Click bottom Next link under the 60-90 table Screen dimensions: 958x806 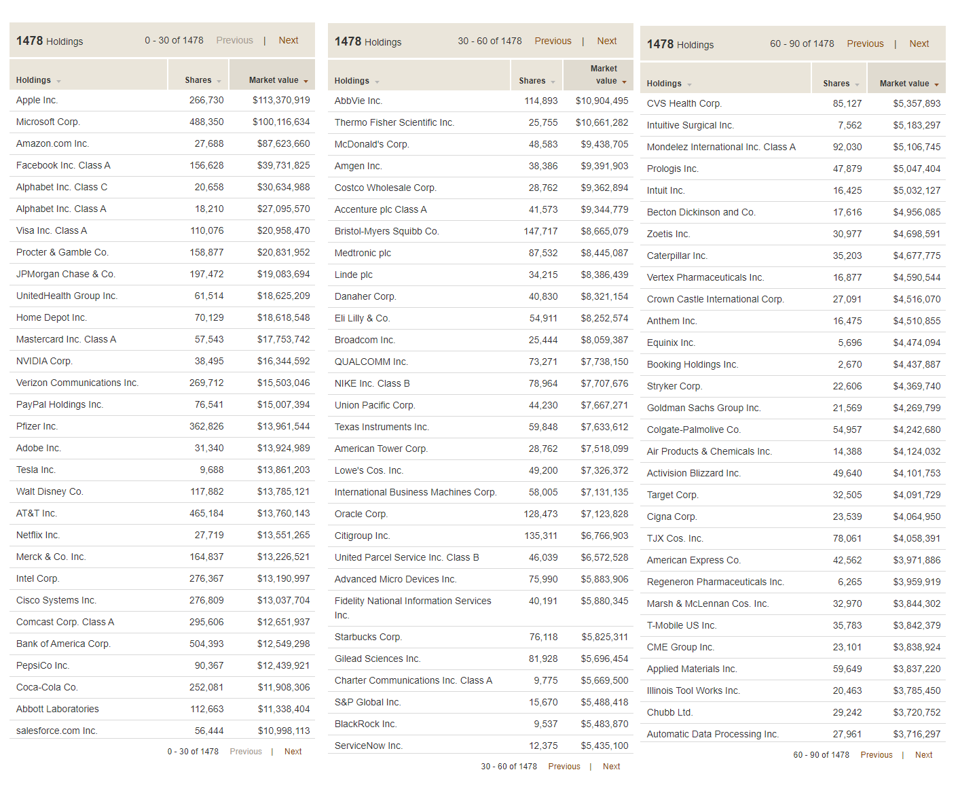click(923, 755)
